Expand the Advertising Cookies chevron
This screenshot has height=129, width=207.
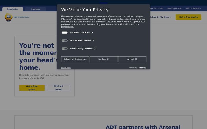[95, 48]
